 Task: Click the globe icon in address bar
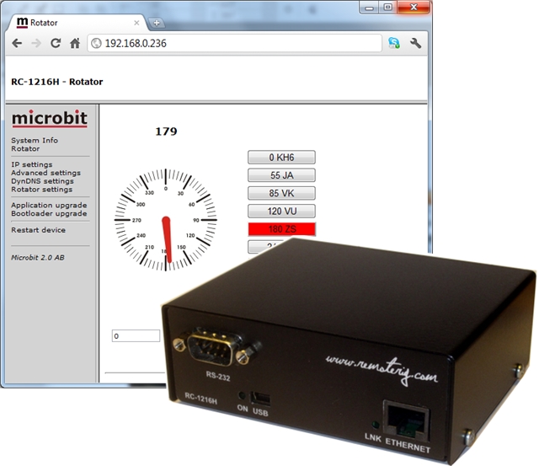click(96, 43)
